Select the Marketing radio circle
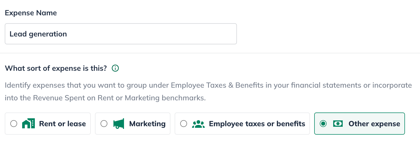 pos(104,124)
